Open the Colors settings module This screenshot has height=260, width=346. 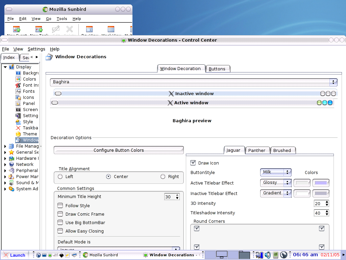tap(26, 79)
